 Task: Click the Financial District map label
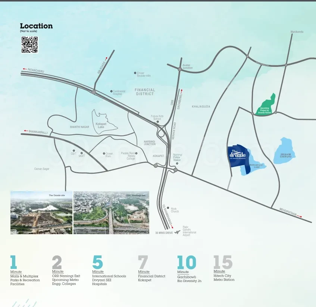[145, 92]
